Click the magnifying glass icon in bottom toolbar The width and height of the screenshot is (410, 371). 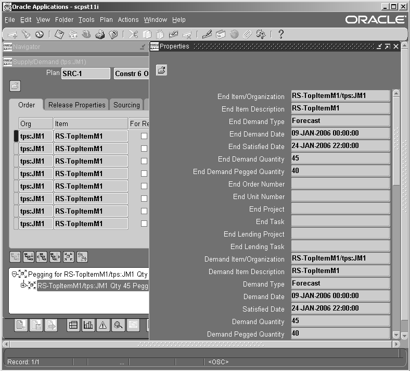coord(118,325)
